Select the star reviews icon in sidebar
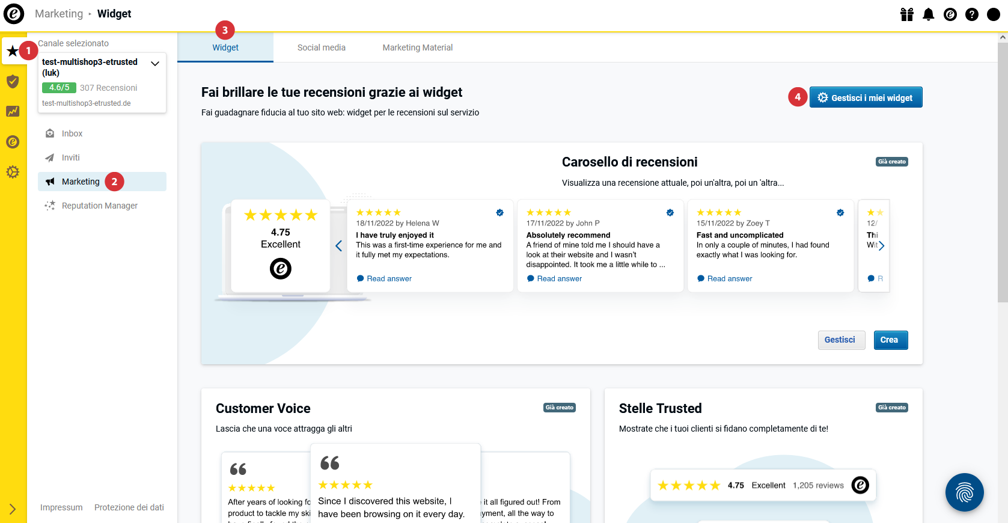The width and height of the screenshot is (1008, 523). click(x=13, y=51)
